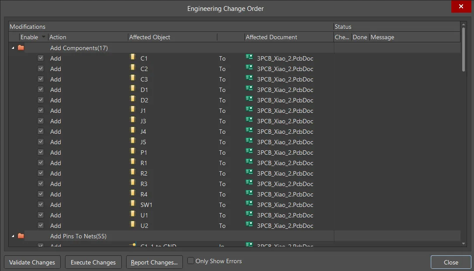This screenshot has height=271, width=474.
Task: Disable the Add action for P1
Action: pyautogui.click(x=41, y=152)
